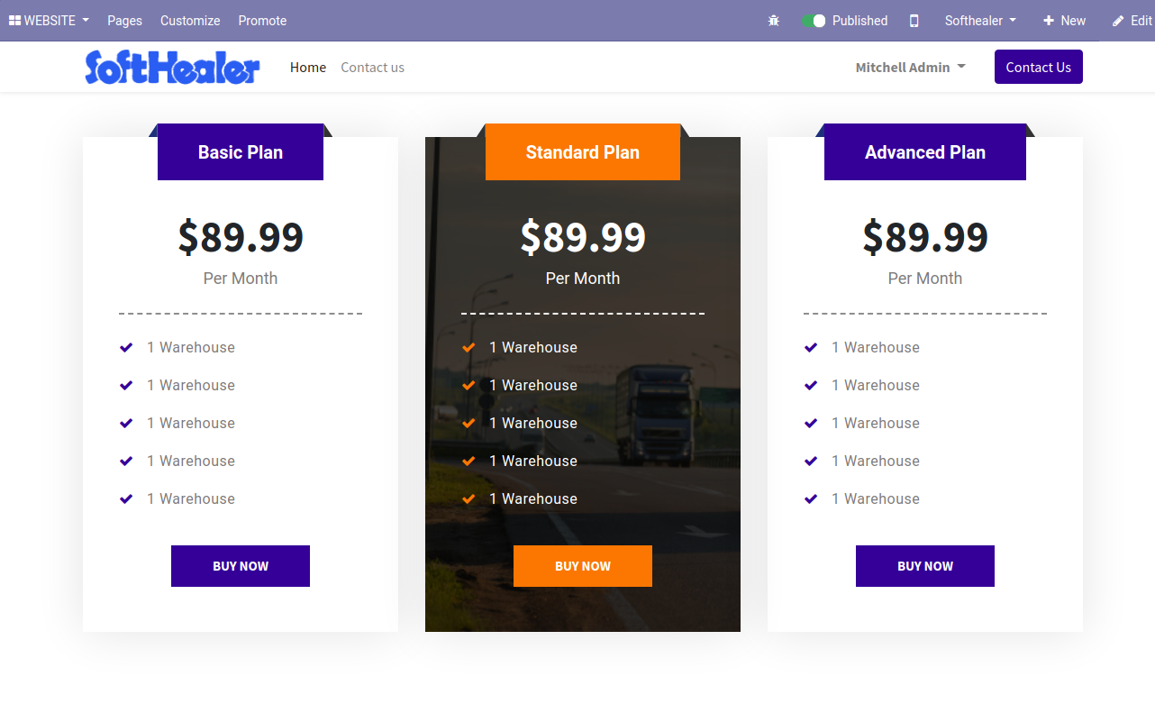Open mobile preview phone icon
The height and width of the screenshot is (704, 1155).
[914, 21]
